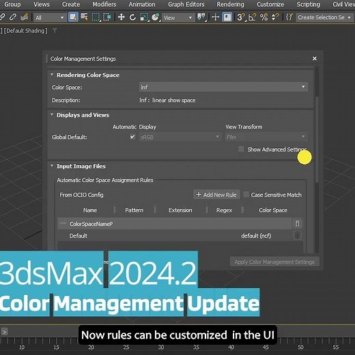Click frame 50 on the timeline
Screen dimensions: 355x355
300,347
